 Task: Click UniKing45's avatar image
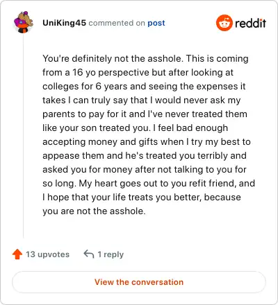24,22
